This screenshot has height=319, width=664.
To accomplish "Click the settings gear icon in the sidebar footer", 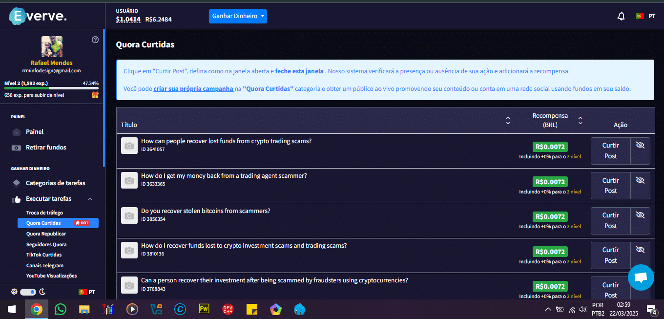I will coord(14,292).
